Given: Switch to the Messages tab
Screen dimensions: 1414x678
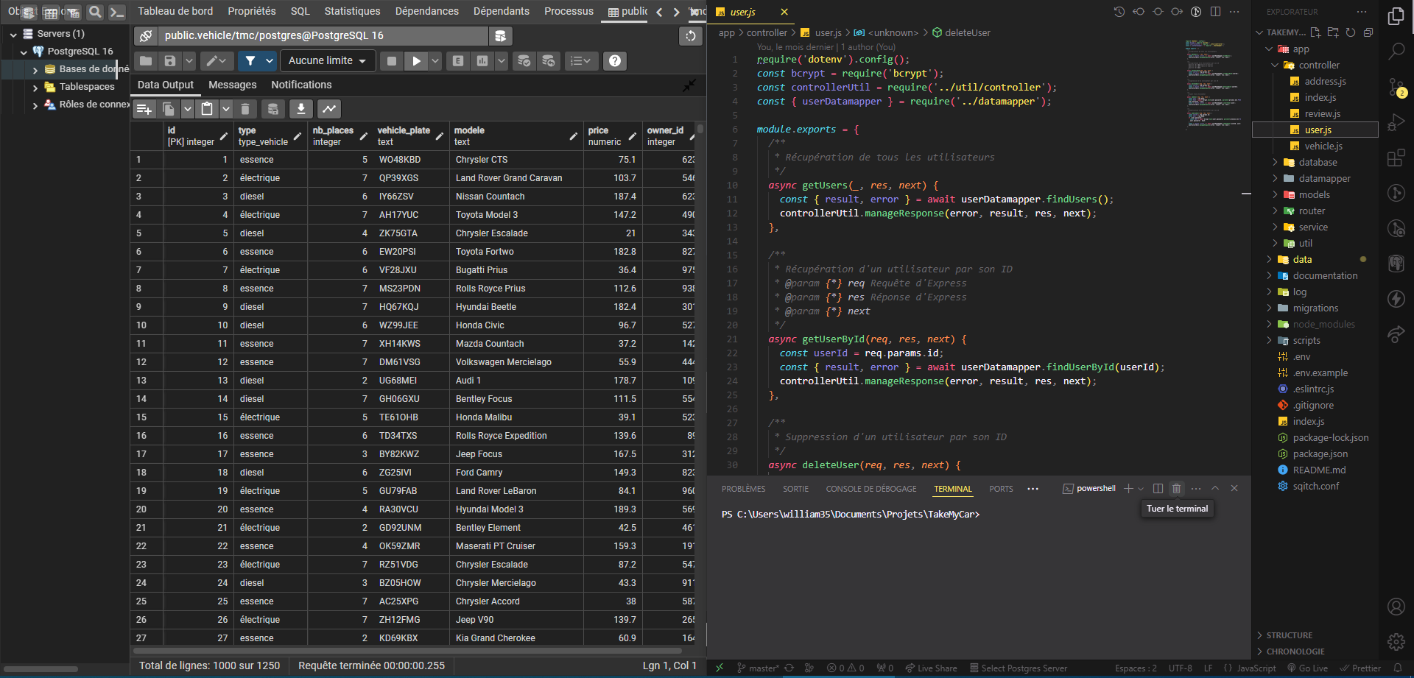Looking at the screenshot, I should pos(232,85).
